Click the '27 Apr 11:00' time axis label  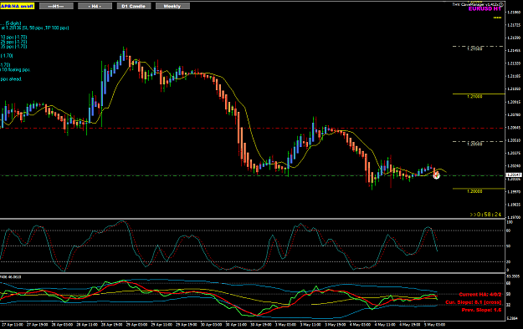[x=13, y=325]
